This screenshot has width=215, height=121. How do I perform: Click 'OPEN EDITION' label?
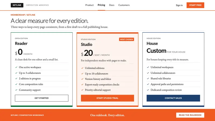(21, 38)
